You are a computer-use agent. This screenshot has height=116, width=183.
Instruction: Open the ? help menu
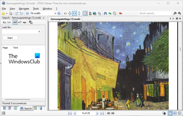[x=57, y=9]
